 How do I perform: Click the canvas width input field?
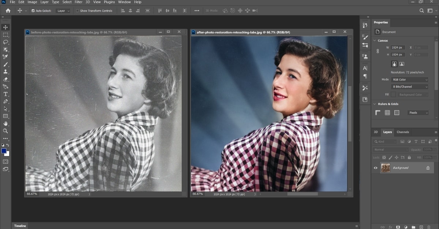(x=398, y=47)
